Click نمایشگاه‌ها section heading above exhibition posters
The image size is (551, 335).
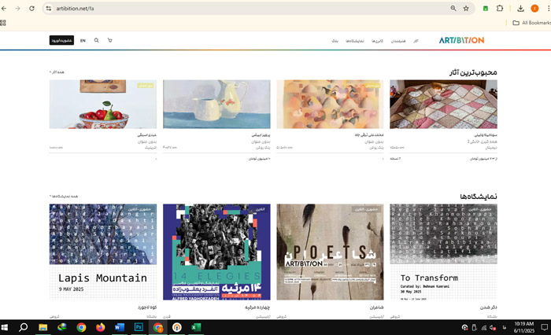(479, 197)
